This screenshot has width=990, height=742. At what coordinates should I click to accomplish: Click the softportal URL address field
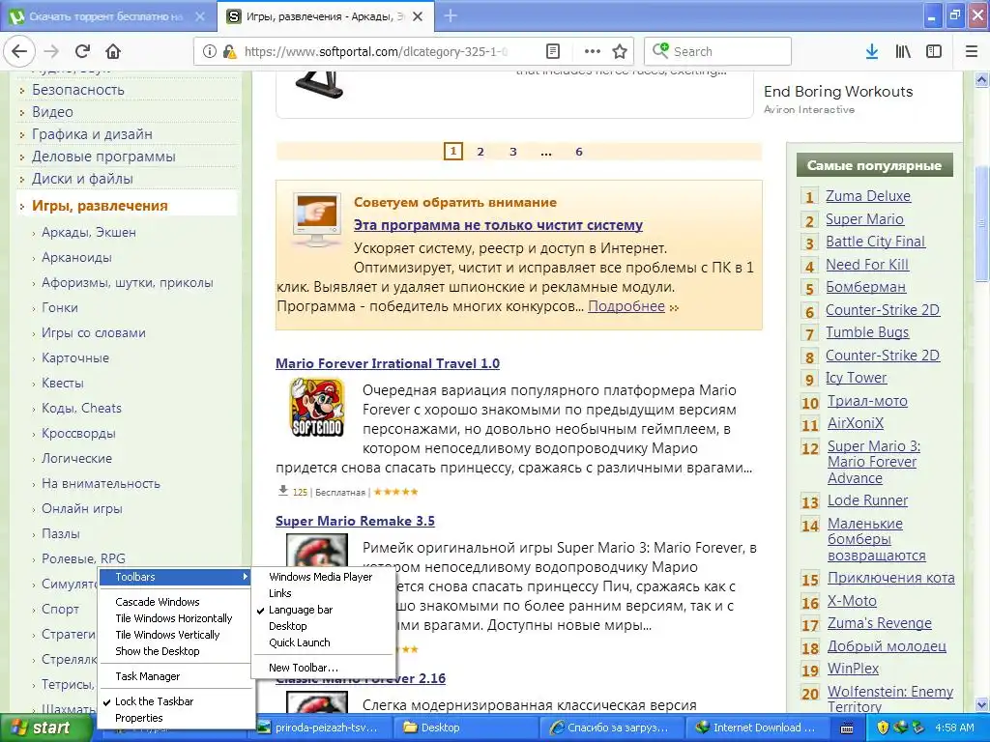tap(375, 51)
